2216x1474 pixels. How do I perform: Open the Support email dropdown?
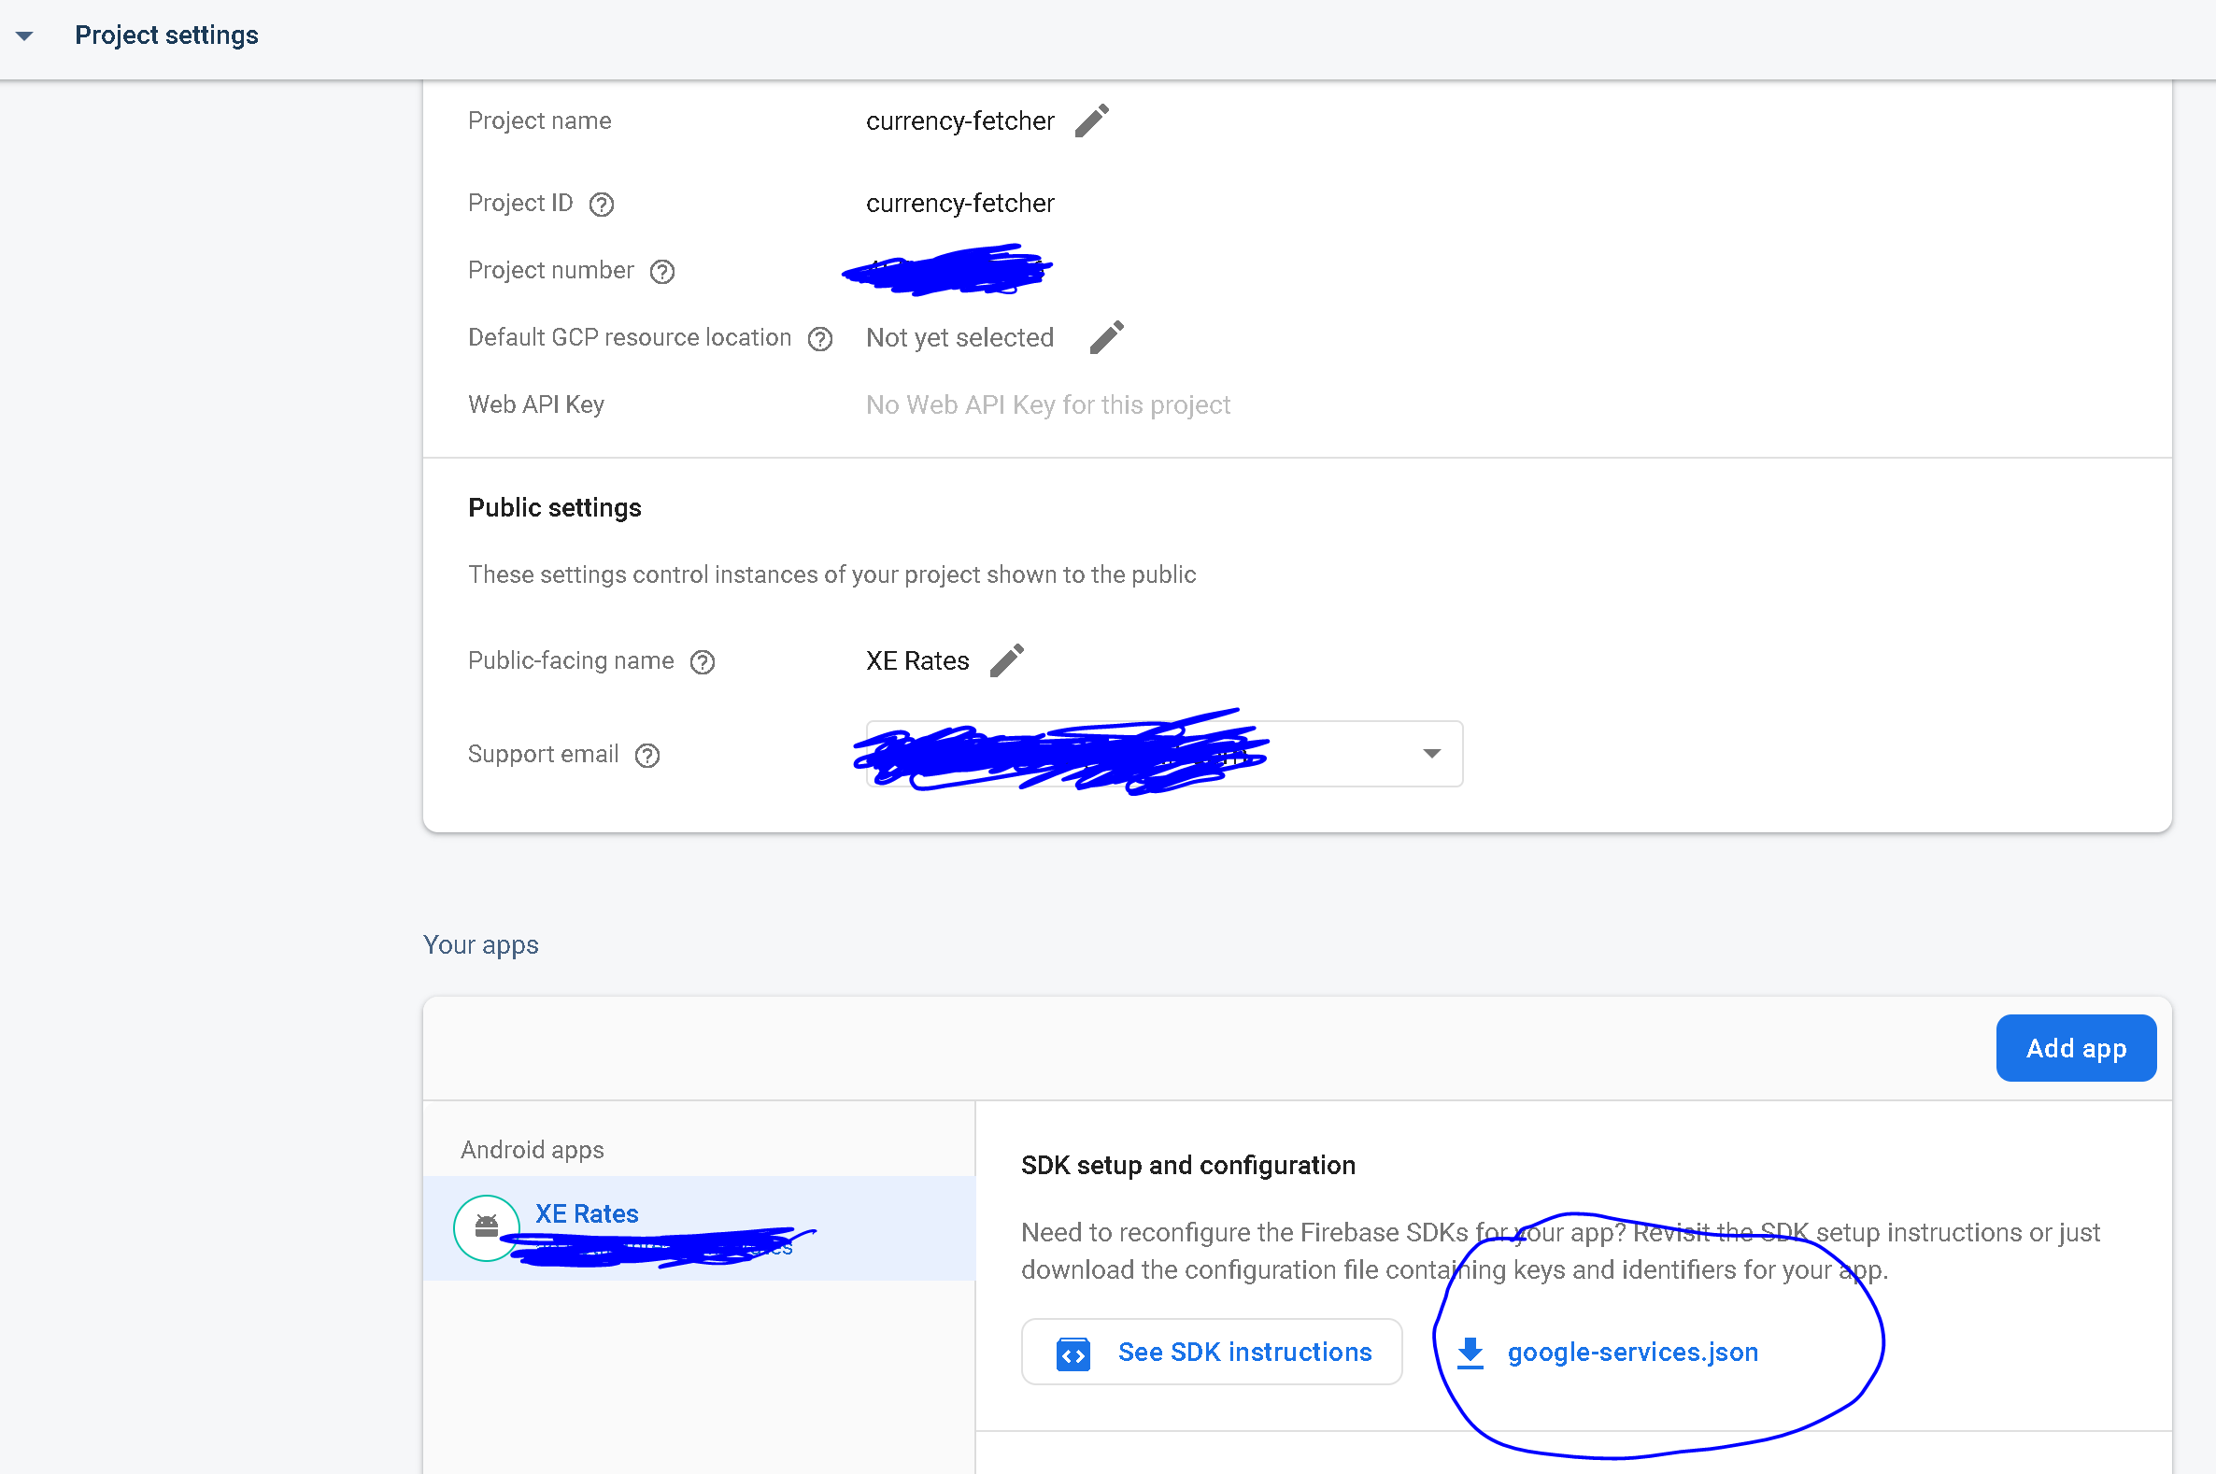coord(1431,754)
